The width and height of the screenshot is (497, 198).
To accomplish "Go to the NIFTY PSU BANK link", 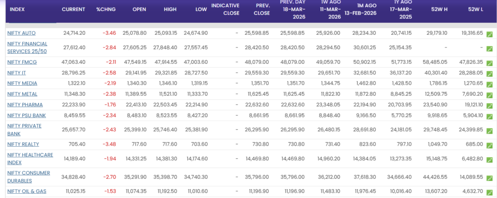I will pos(26,115).
